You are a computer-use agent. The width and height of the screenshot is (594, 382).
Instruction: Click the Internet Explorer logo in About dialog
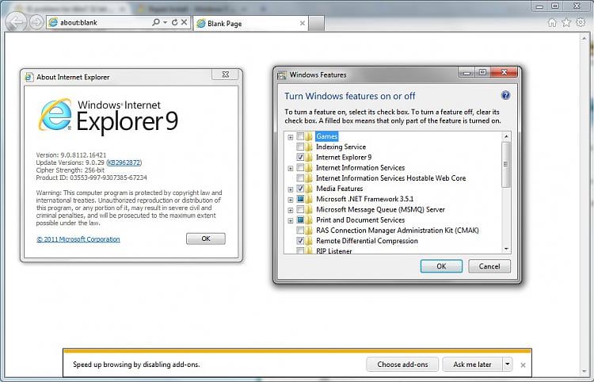click(x=55, y=115)
